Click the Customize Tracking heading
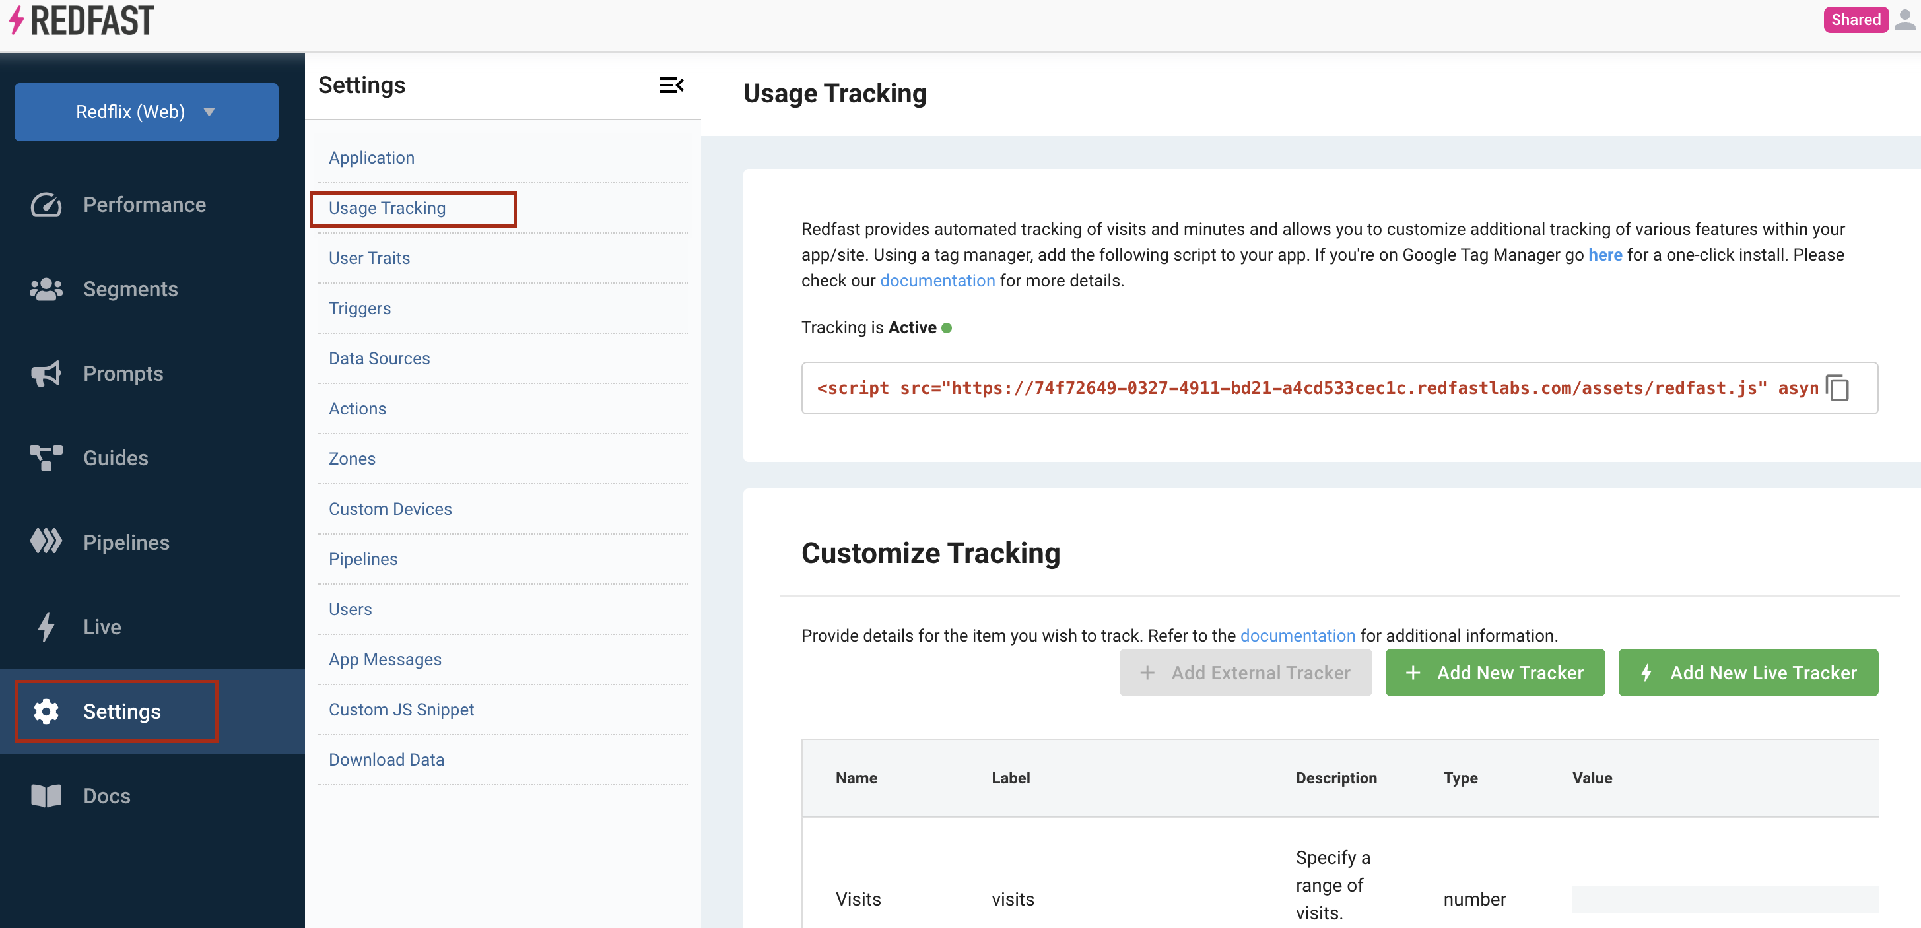This screenshot has height=928, width=1921. (x=931, y=553)
